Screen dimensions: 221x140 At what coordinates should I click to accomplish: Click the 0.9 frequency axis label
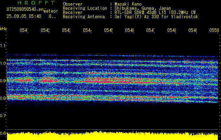pyautogui.click(x=2, y=80)
